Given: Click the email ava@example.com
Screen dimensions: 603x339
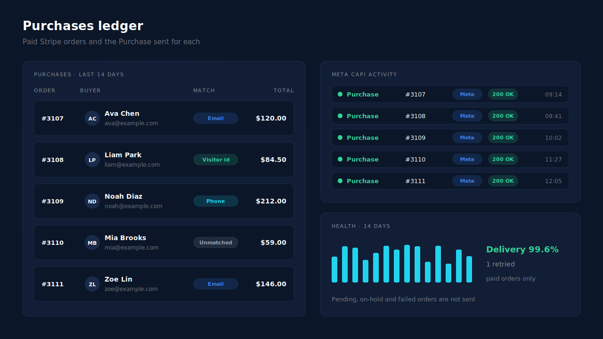Looking at the screenshot, I should 131,123.
